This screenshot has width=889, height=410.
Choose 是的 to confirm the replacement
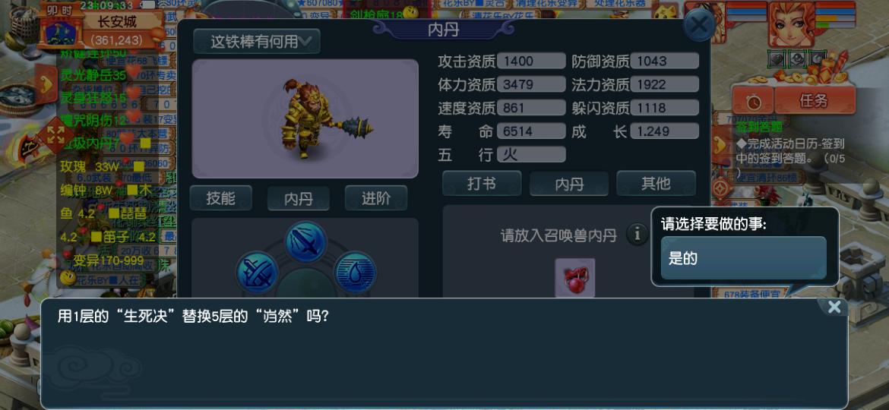[743, 258]
